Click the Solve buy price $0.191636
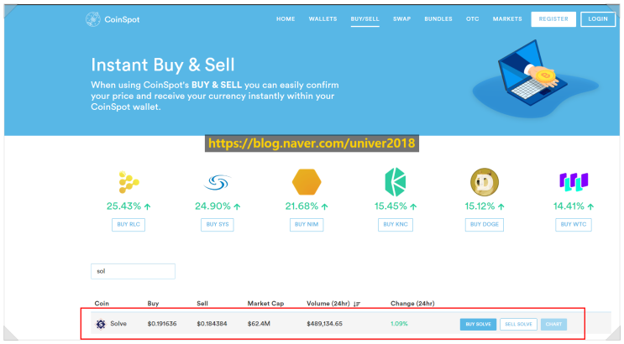 pyautogui.click(x=162, y=324)
